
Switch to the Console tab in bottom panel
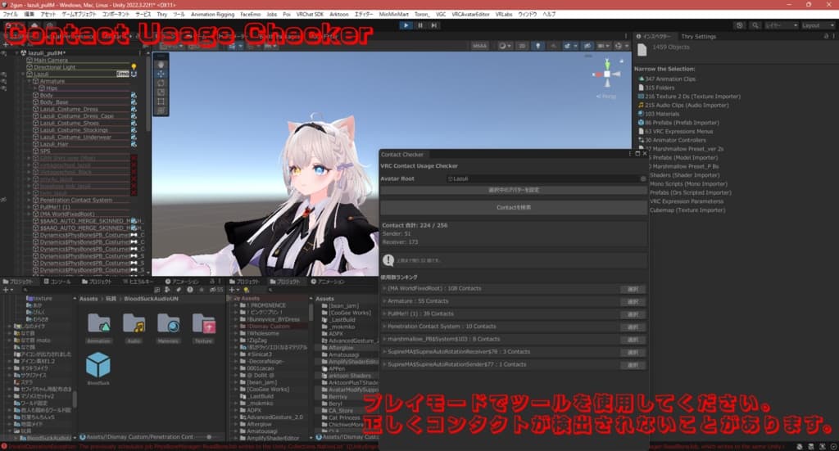click(57, 282)
